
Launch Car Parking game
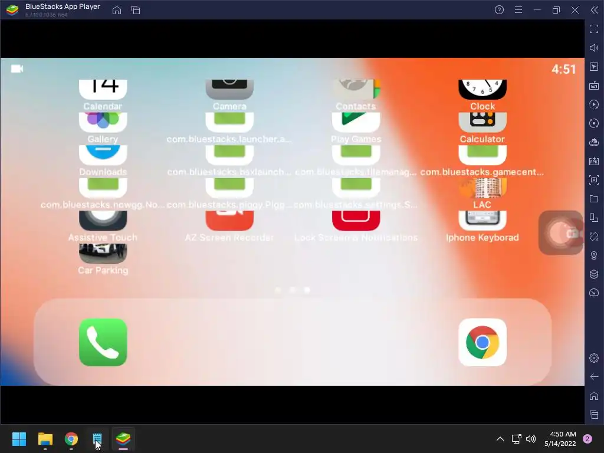tap(103, 253)
